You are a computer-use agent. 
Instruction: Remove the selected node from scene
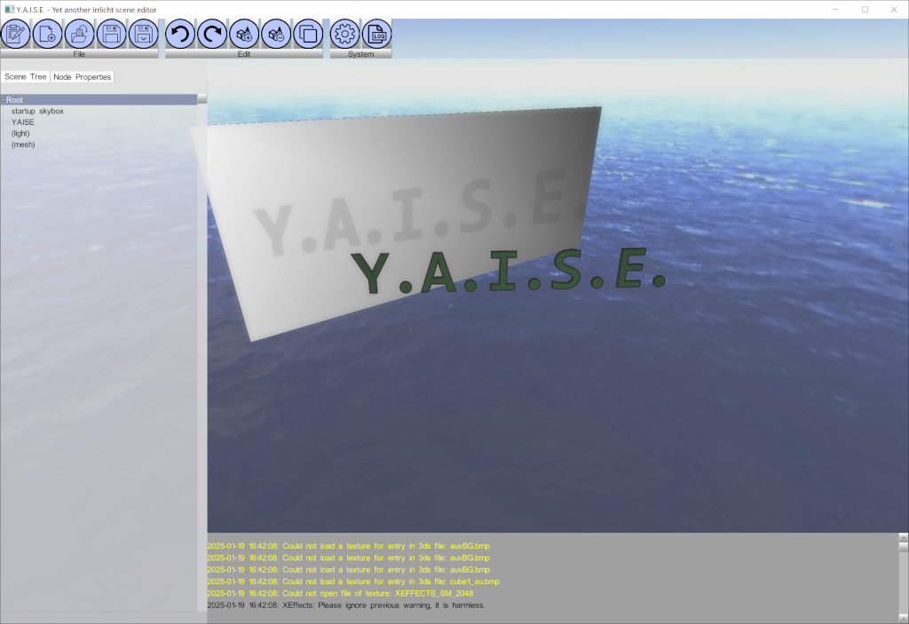click(276, 35)
